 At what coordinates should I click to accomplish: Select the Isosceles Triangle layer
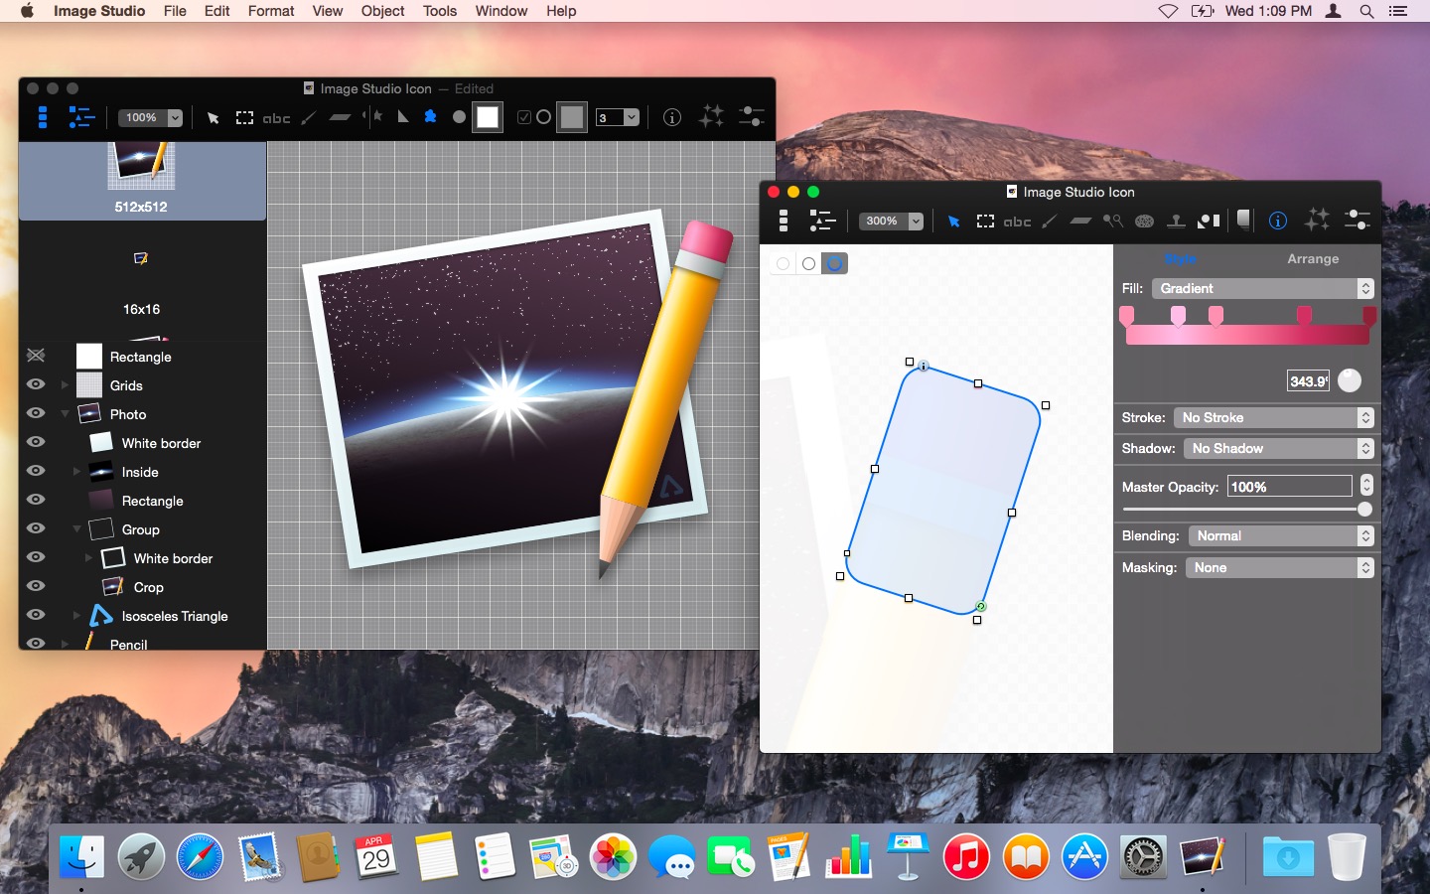pos(175,616)
